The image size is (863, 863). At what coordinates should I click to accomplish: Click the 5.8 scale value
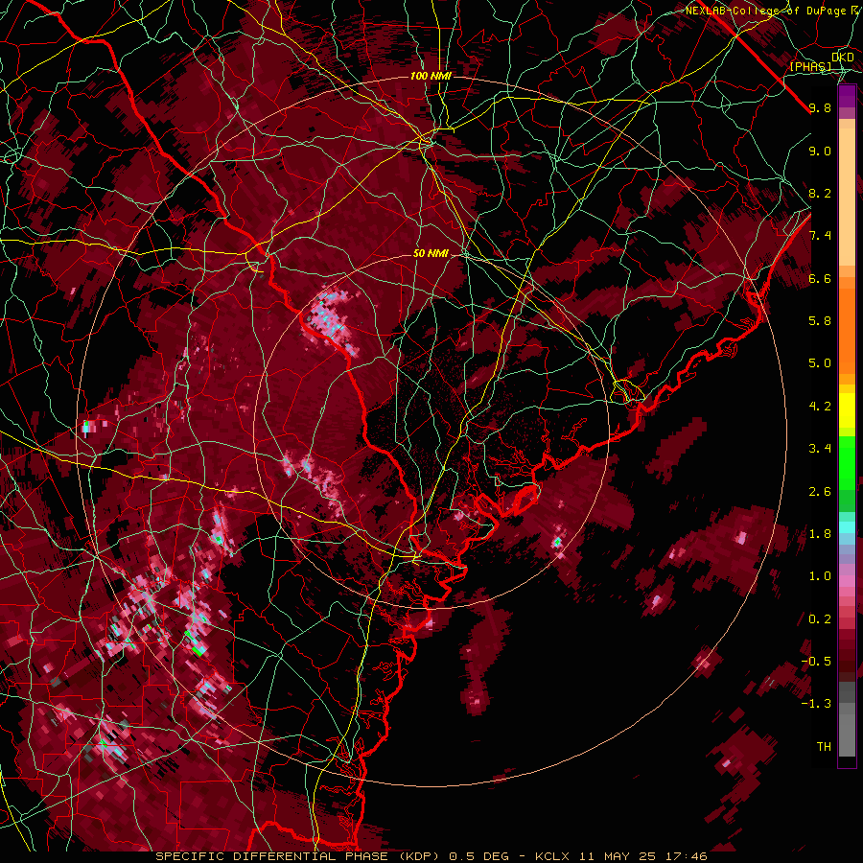(x=820, y=321)
